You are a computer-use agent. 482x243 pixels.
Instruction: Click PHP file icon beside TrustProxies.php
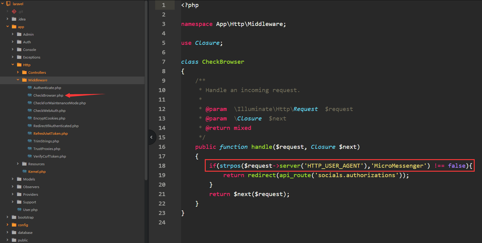pyautogui.click(x=30, y=148)
